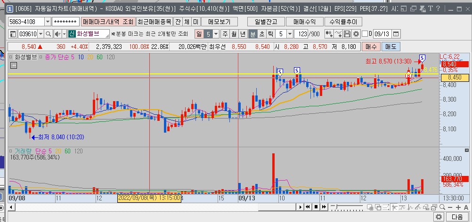Click the stop square button
472x222 pixels.
[x=316, y=206]
